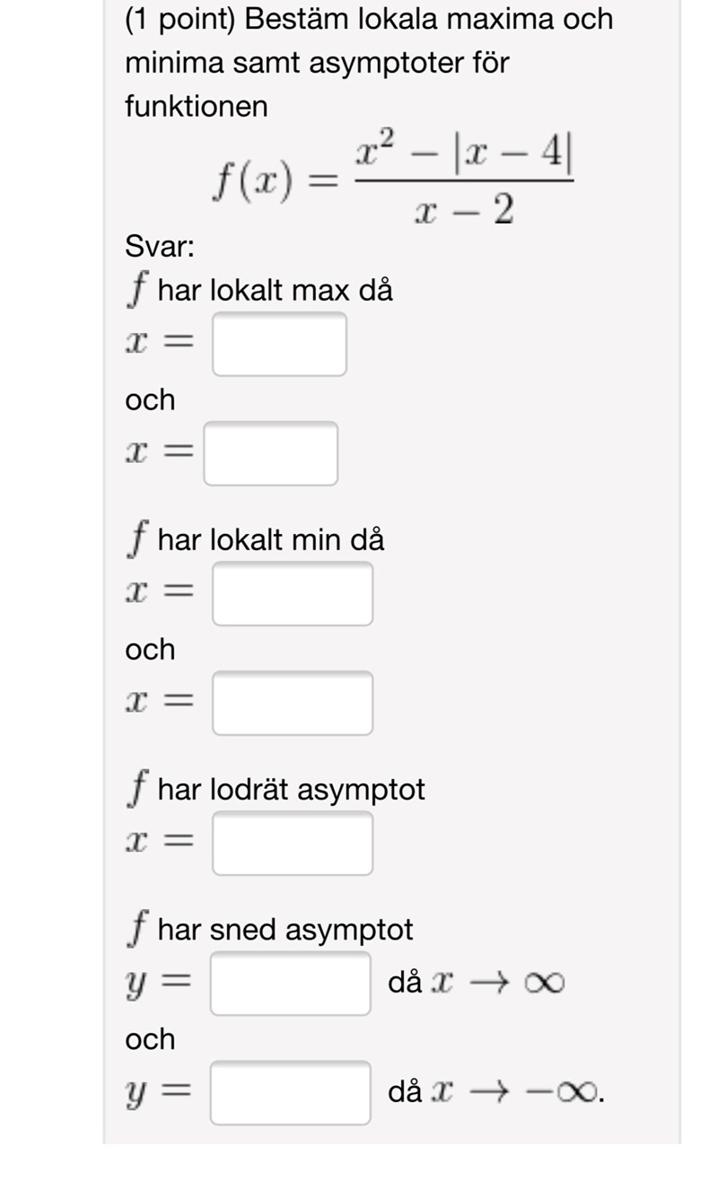Click the 'f har lodrät asymptot' label
This screenshot has height=1181, width=718.
276,790
